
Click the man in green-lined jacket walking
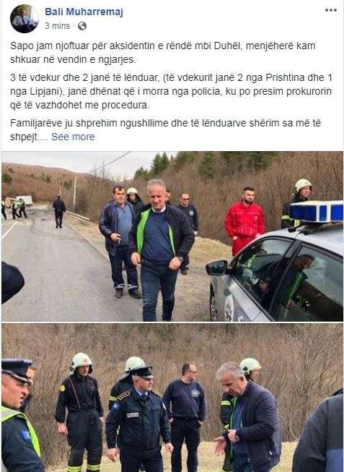pyautogui.click(x=161, y=250)
